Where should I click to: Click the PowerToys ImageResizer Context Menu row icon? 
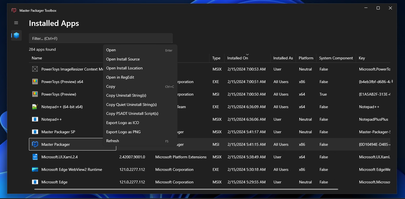[x=35, y=69]
